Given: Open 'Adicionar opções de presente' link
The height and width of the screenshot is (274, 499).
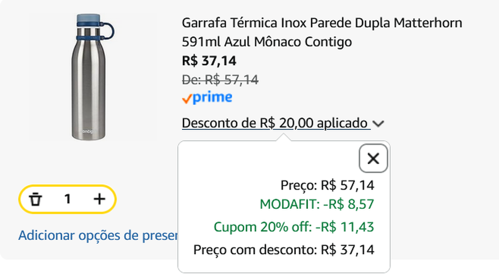Looking at the screenshot, I should click(98, 236).
